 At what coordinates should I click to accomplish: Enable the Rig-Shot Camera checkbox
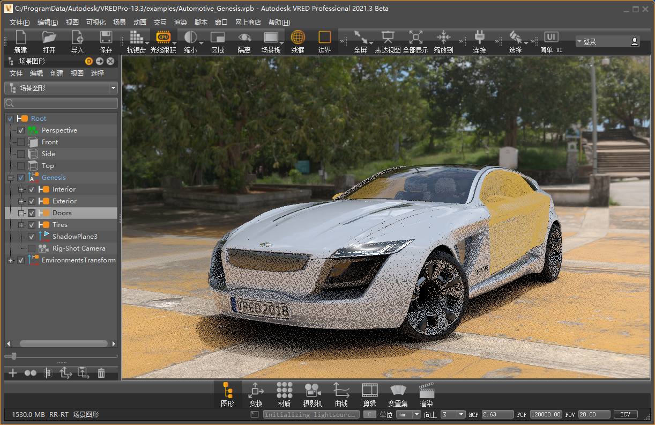32,248
